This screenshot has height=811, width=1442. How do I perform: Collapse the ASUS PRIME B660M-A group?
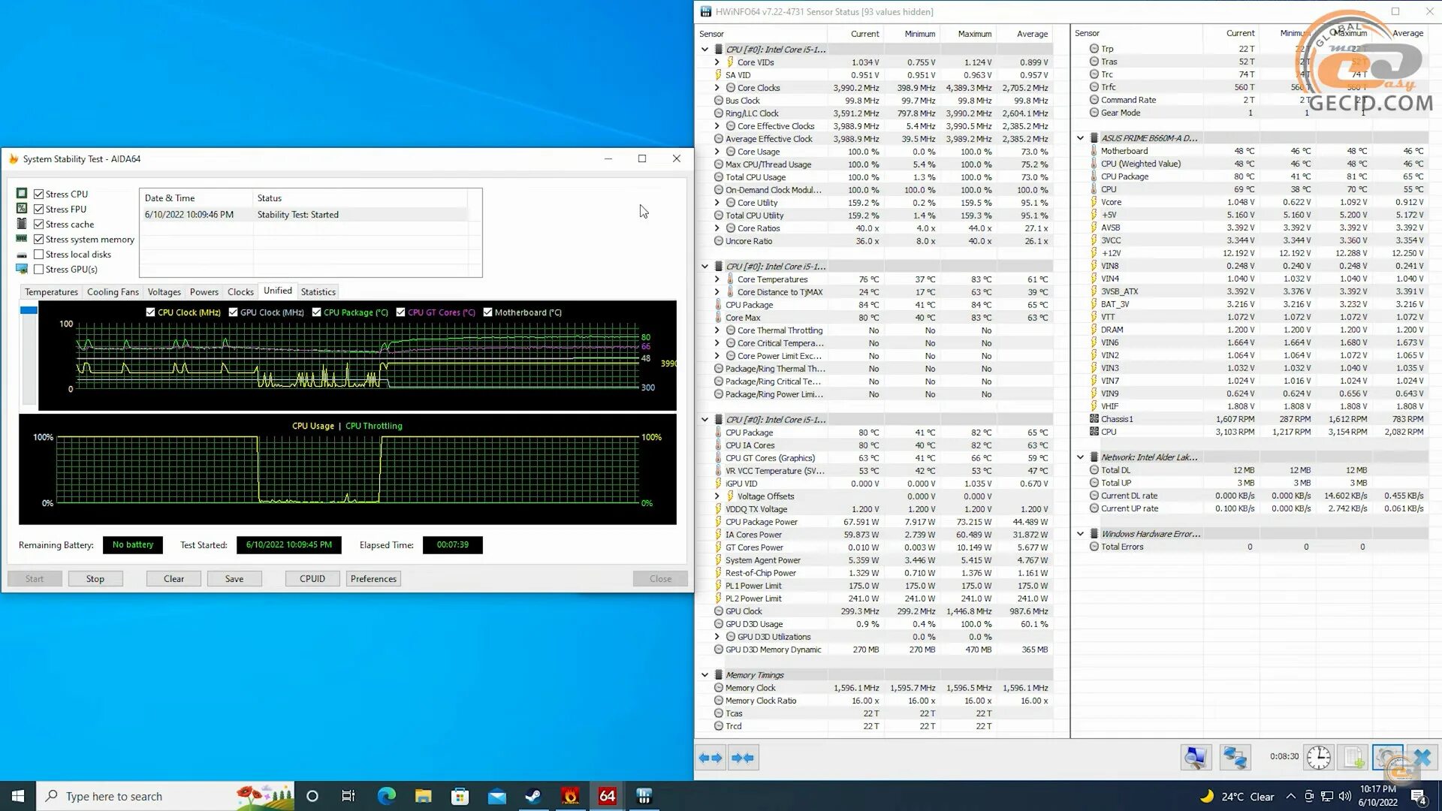coord(1080,138)
